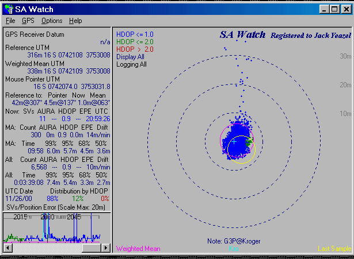Click the green HDOP <= 2.0 legend entry
354x259 pixels.
[135, 42]
